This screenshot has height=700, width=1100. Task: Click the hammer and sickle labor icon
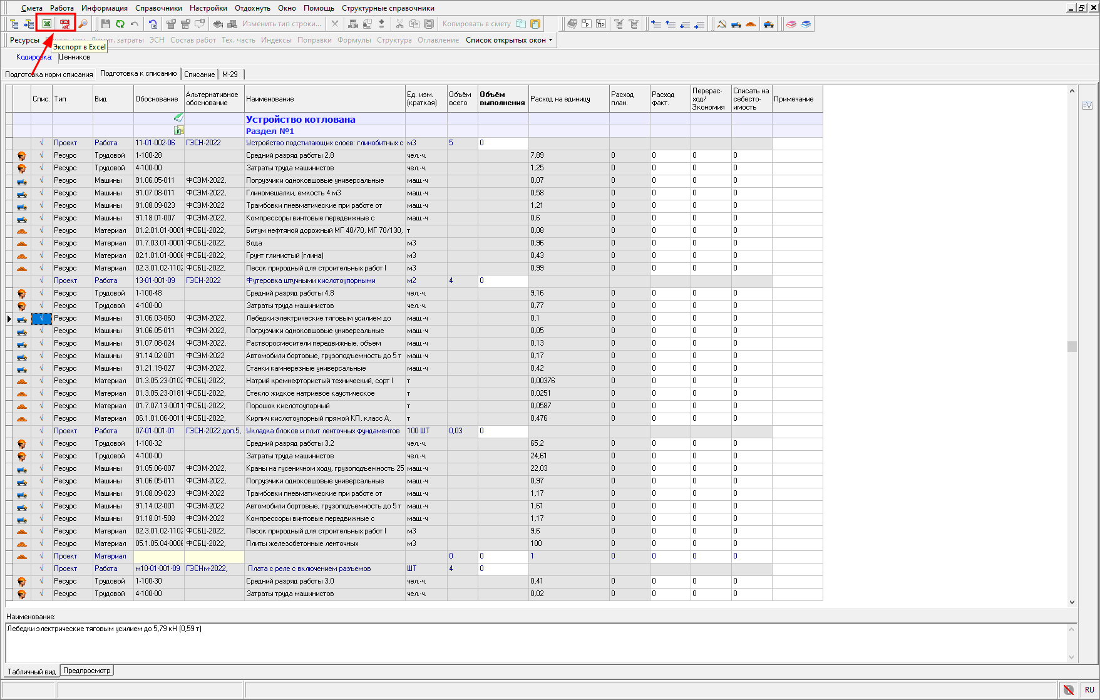coord(722,24)
